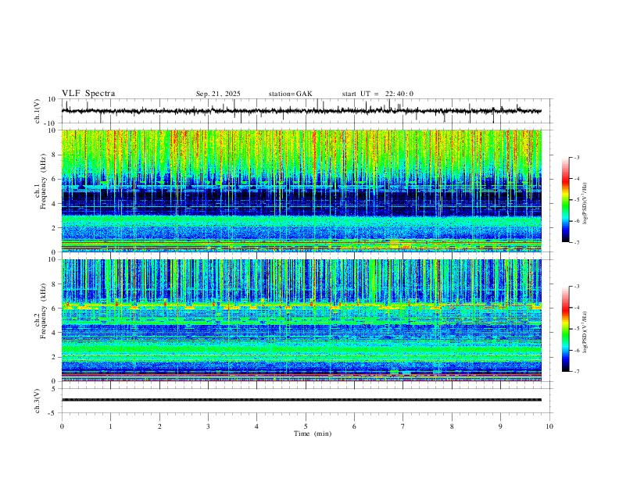The height and width of the screenshot is (478, 619).
Task: Click the ch.1 color bar "log(PSD)(V²/Hz)" label
Action: tap(585, 204)
